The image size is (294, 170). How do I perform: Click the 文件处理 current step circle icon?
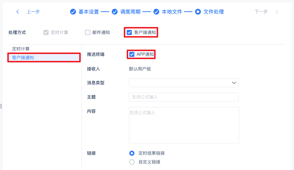198,12
